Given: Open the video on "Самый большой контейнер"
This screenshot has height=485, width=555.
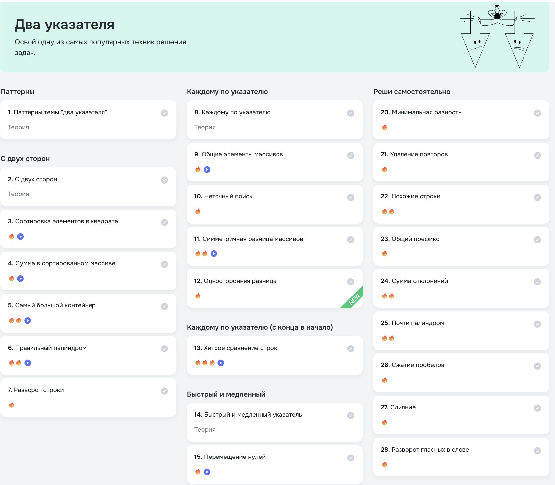Looking at the screenshot, I should pyautogui.click(x=28, y=320).
